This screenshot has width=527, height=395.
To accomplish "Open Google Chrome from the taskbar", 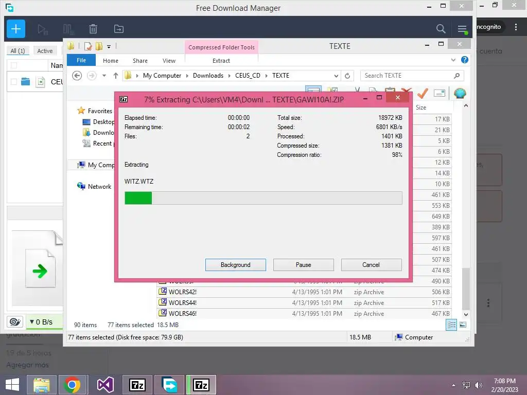I will [x=72, y=385].
